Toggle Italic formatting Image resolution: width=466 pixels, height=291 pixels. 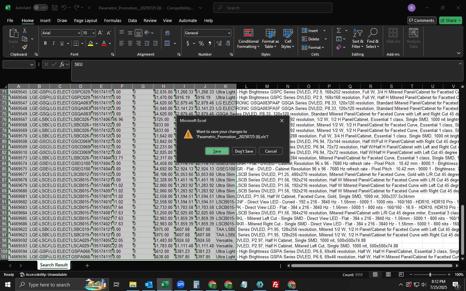(54, 43)
